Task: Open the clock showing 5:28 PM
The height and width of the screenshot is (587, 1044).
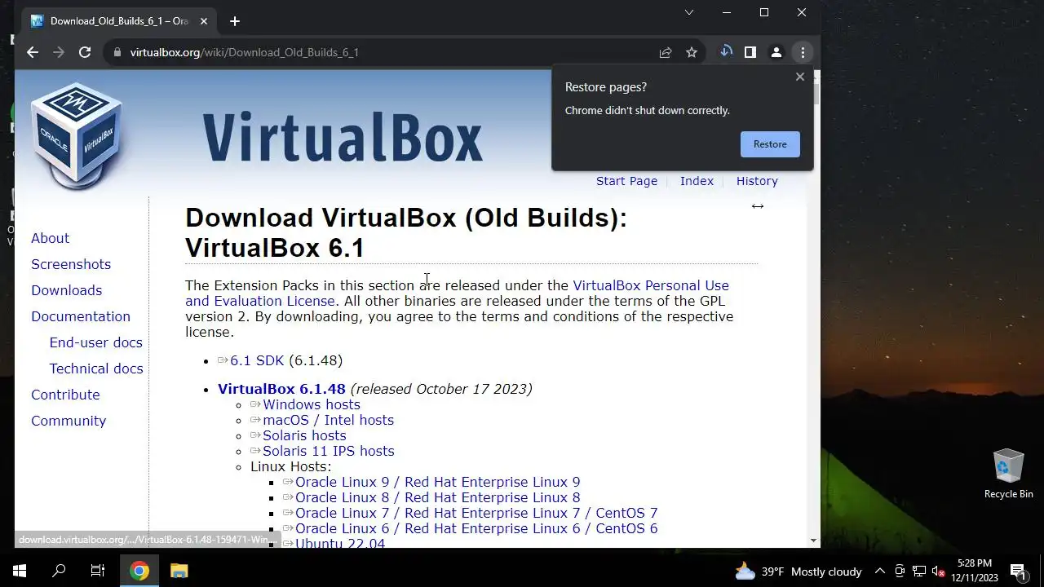Action: click(x=975, y=571)
